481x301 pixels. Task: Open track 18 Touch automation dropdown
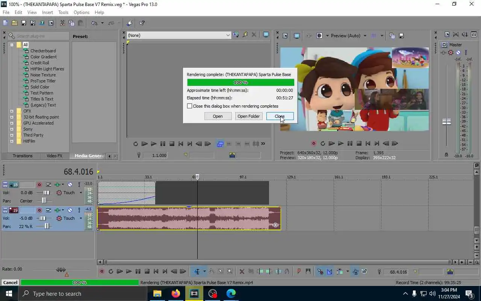click(80, 193)
